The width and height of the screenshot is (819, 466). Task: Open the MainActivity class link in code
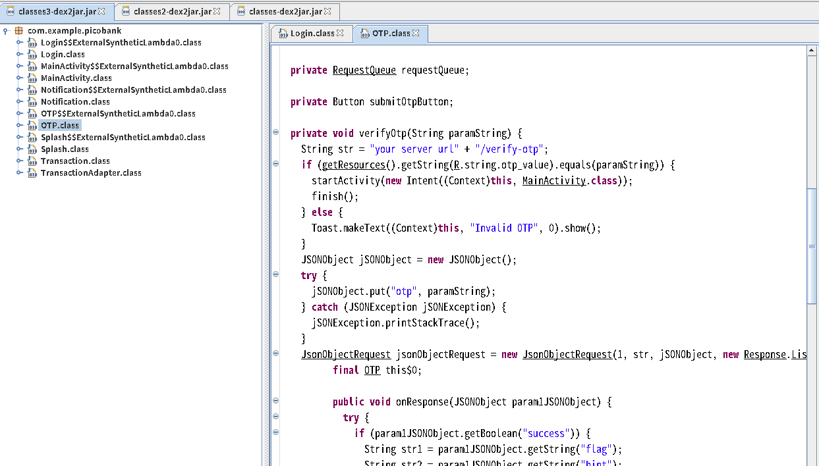click(x=553, y=181)
